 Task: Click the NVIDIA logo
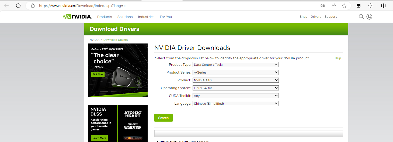click(x=77, y=17)
